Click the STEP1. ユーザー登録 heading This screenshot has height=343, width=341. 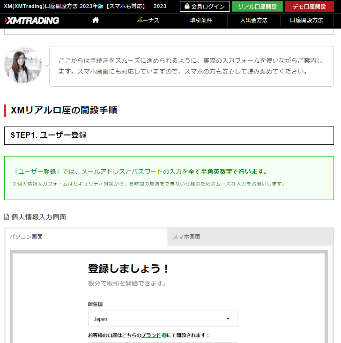169,135
